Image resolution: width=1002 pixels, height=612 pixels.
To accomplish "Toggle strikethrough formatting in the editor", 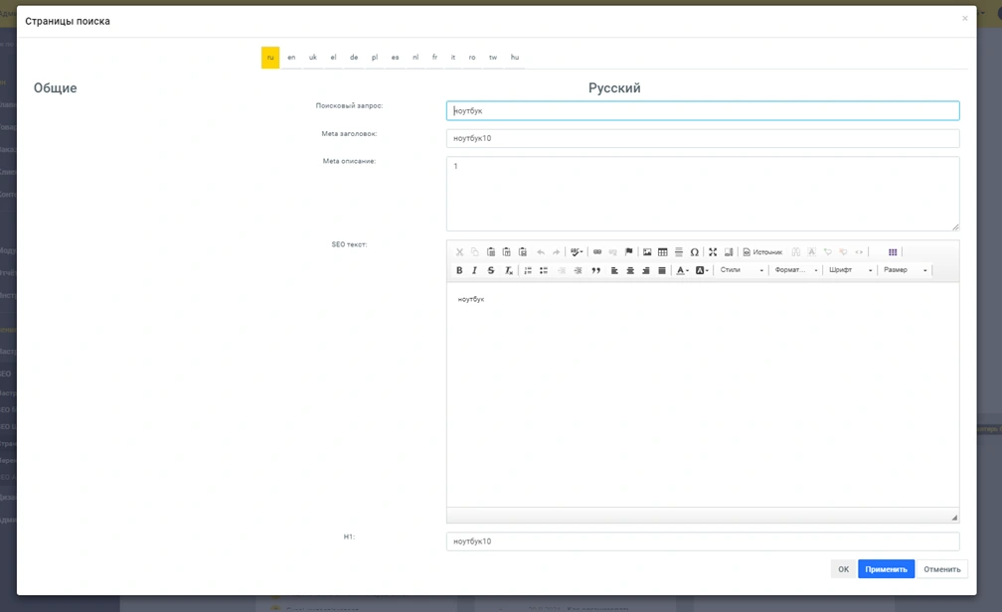I will (490, 270).
